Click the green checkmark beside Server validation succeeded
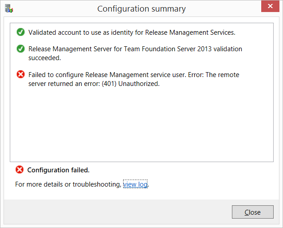283x228 pixels. point(20,49)
